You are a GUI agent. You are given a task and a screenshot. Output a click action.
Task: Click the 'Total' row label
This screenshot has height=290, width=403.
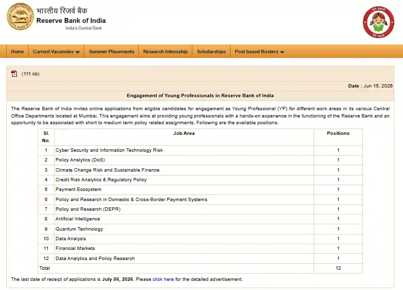[44, 268]
